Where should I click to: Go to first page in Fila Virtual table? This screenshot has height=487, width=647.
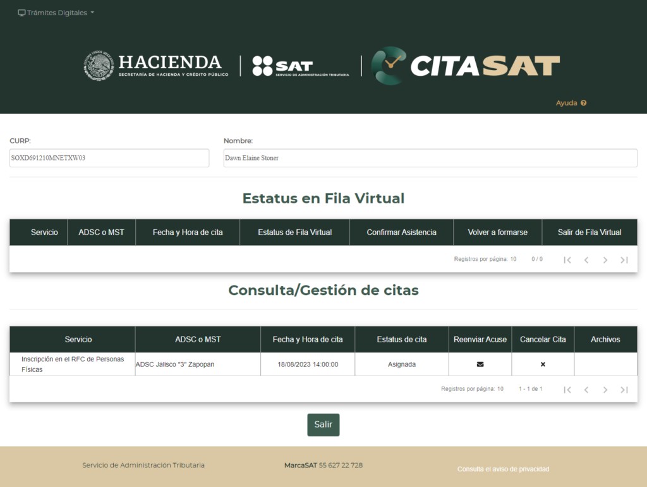[x=567, y=260]
